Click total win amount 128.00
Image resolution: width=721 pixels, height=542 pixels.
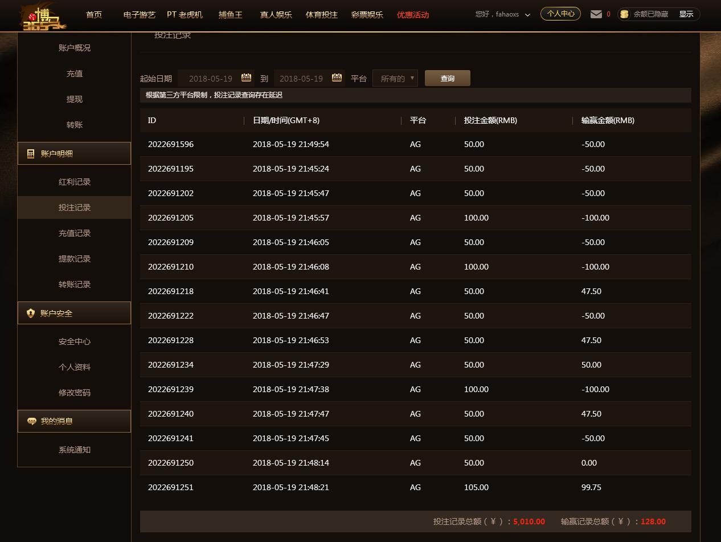653,521
